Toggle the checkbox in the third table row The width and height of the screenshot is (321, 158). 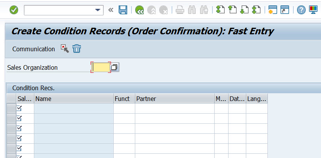[19, 128]
